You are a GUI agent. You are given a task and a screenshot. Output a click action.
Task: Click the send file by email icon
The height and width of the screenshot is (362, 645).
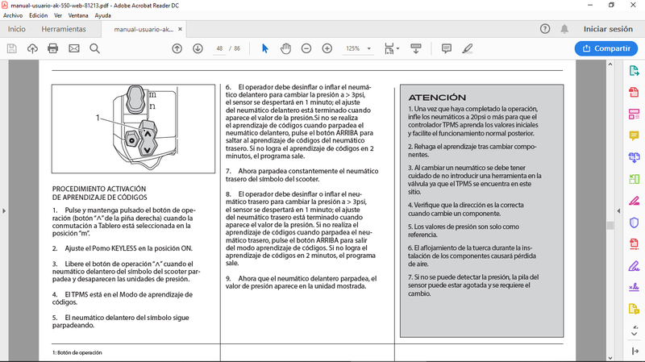74,48
